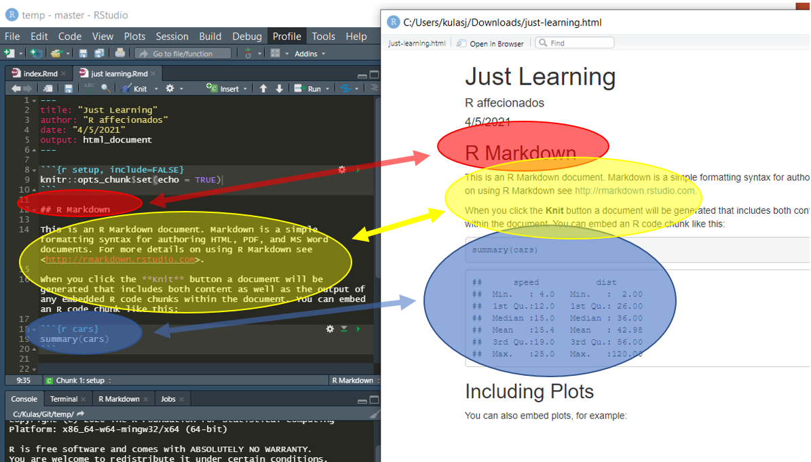Go back to previous source location
The height and width of the screenshot is (462, 811).
16,88
